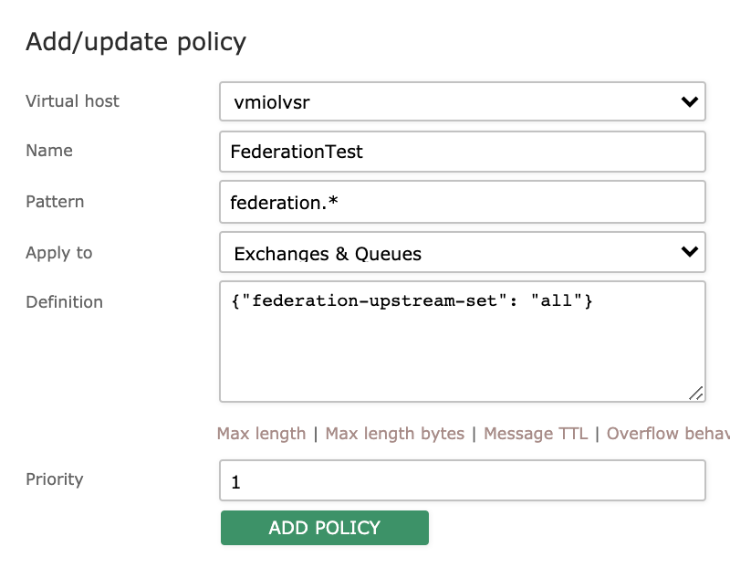730x568 pixels.
Task: Click the Add/update policy heading
Action: click(x=137, y=42)
